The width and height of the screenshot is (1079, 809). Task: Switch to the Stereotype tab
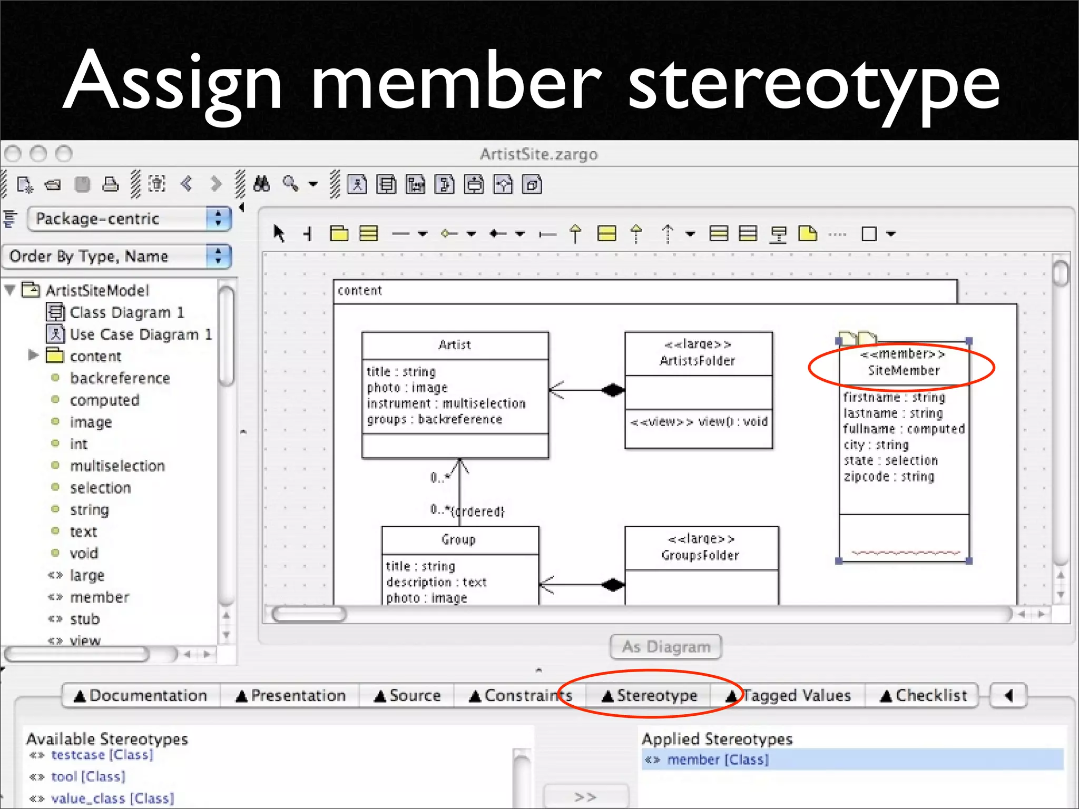tap(650, 695)
